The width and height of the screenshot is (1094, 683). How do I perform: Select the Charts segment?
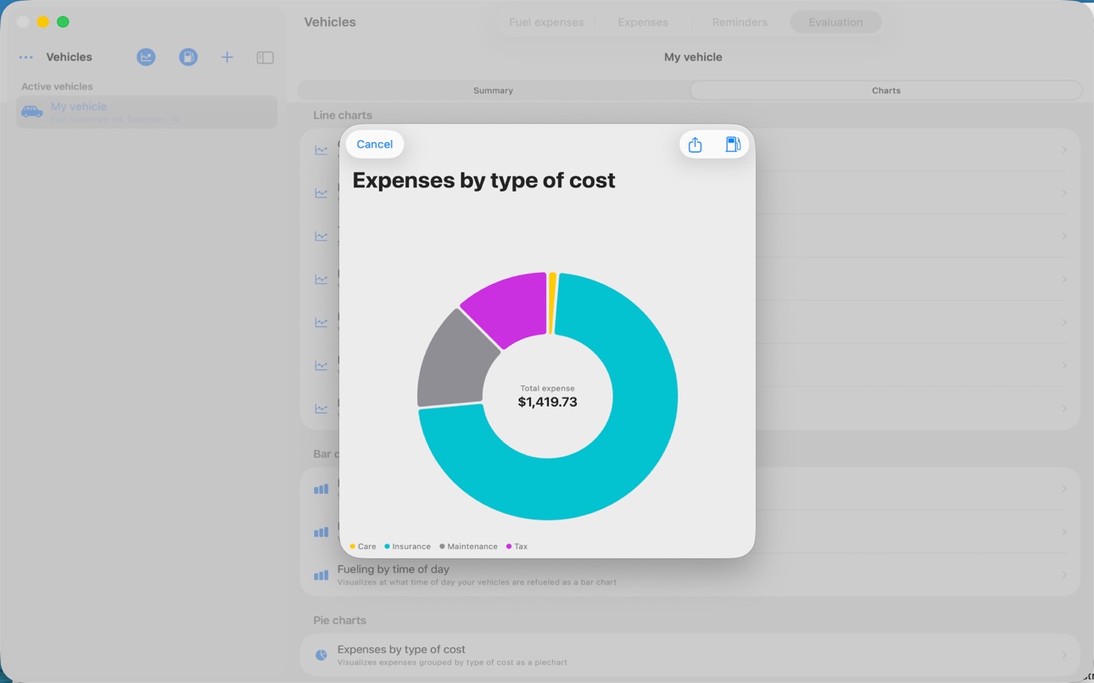[x=886, y=91]
